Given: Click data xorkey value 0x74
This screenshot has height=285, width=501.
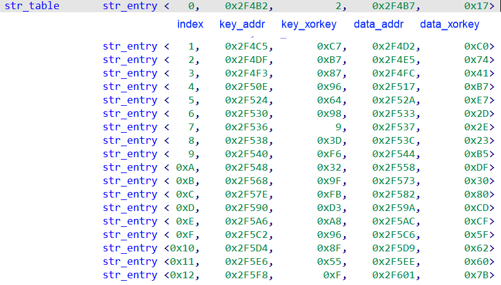Looking at the screenshot, I should coord(476,59).
